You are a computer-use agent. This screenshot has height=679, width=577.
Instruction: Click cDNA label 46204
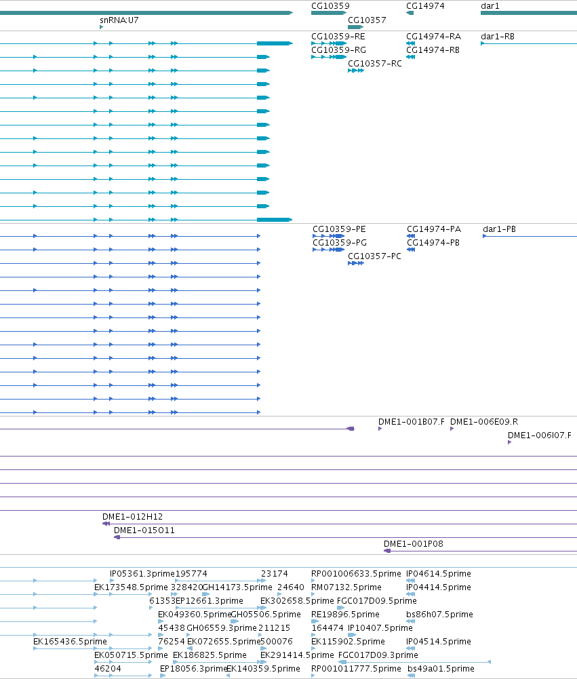[x=108, y=669]
